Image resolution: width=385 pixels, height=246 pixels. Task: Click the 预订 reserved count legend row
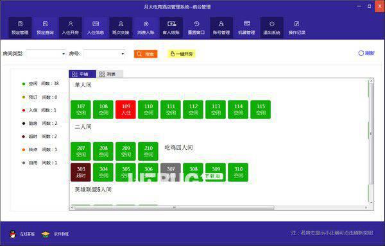40,97
